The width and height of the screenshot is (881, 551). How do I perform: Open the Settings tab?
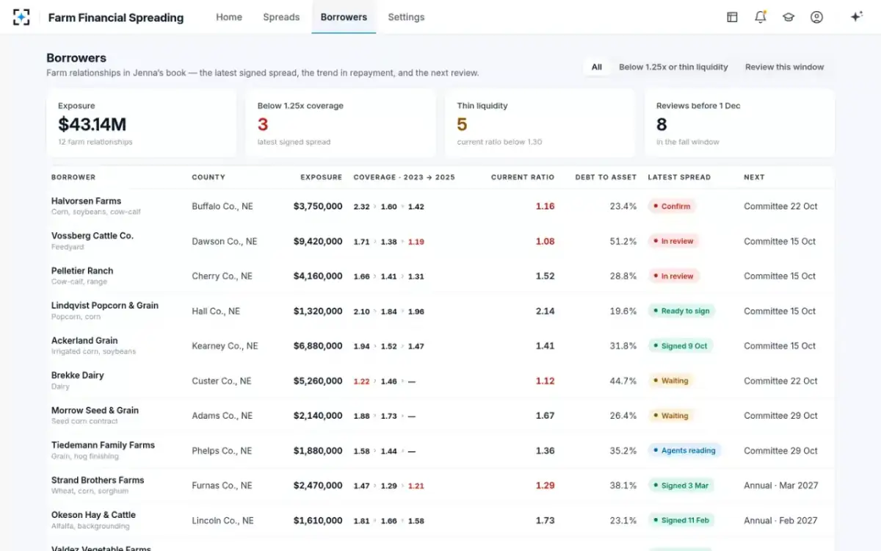pyautogui.click(x=406, y=17)
